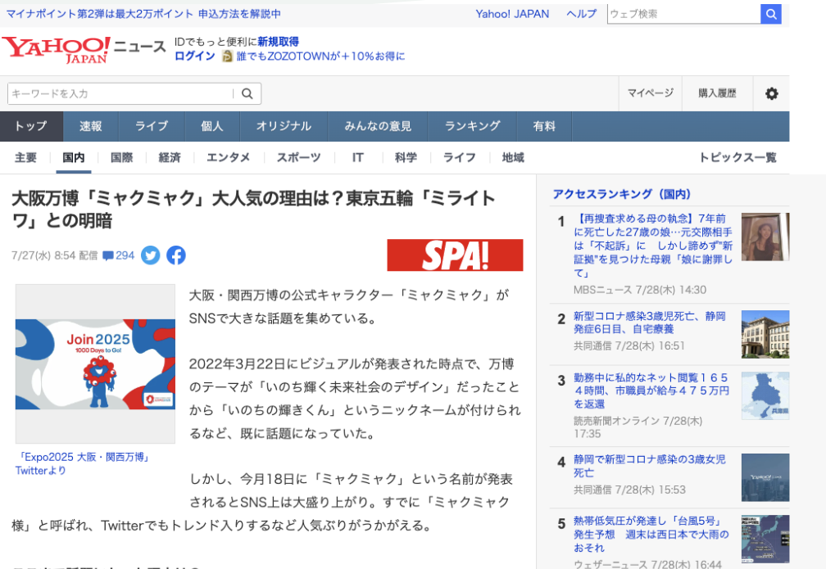The height and width of the screenshot is (569, 826).
Task: Select the 科学 category
Action: [406, 157]
